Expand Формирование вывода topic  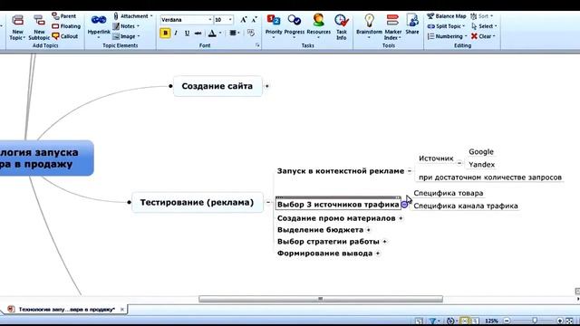[x=378, y=254]
